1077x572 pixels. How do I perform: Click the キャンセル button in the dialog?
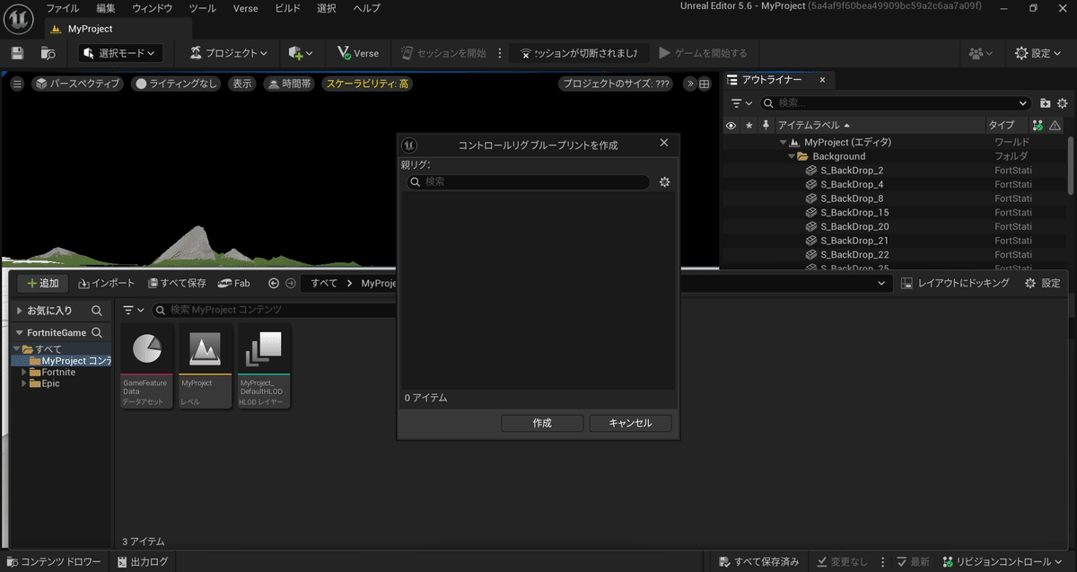click(x=630, y=423)
